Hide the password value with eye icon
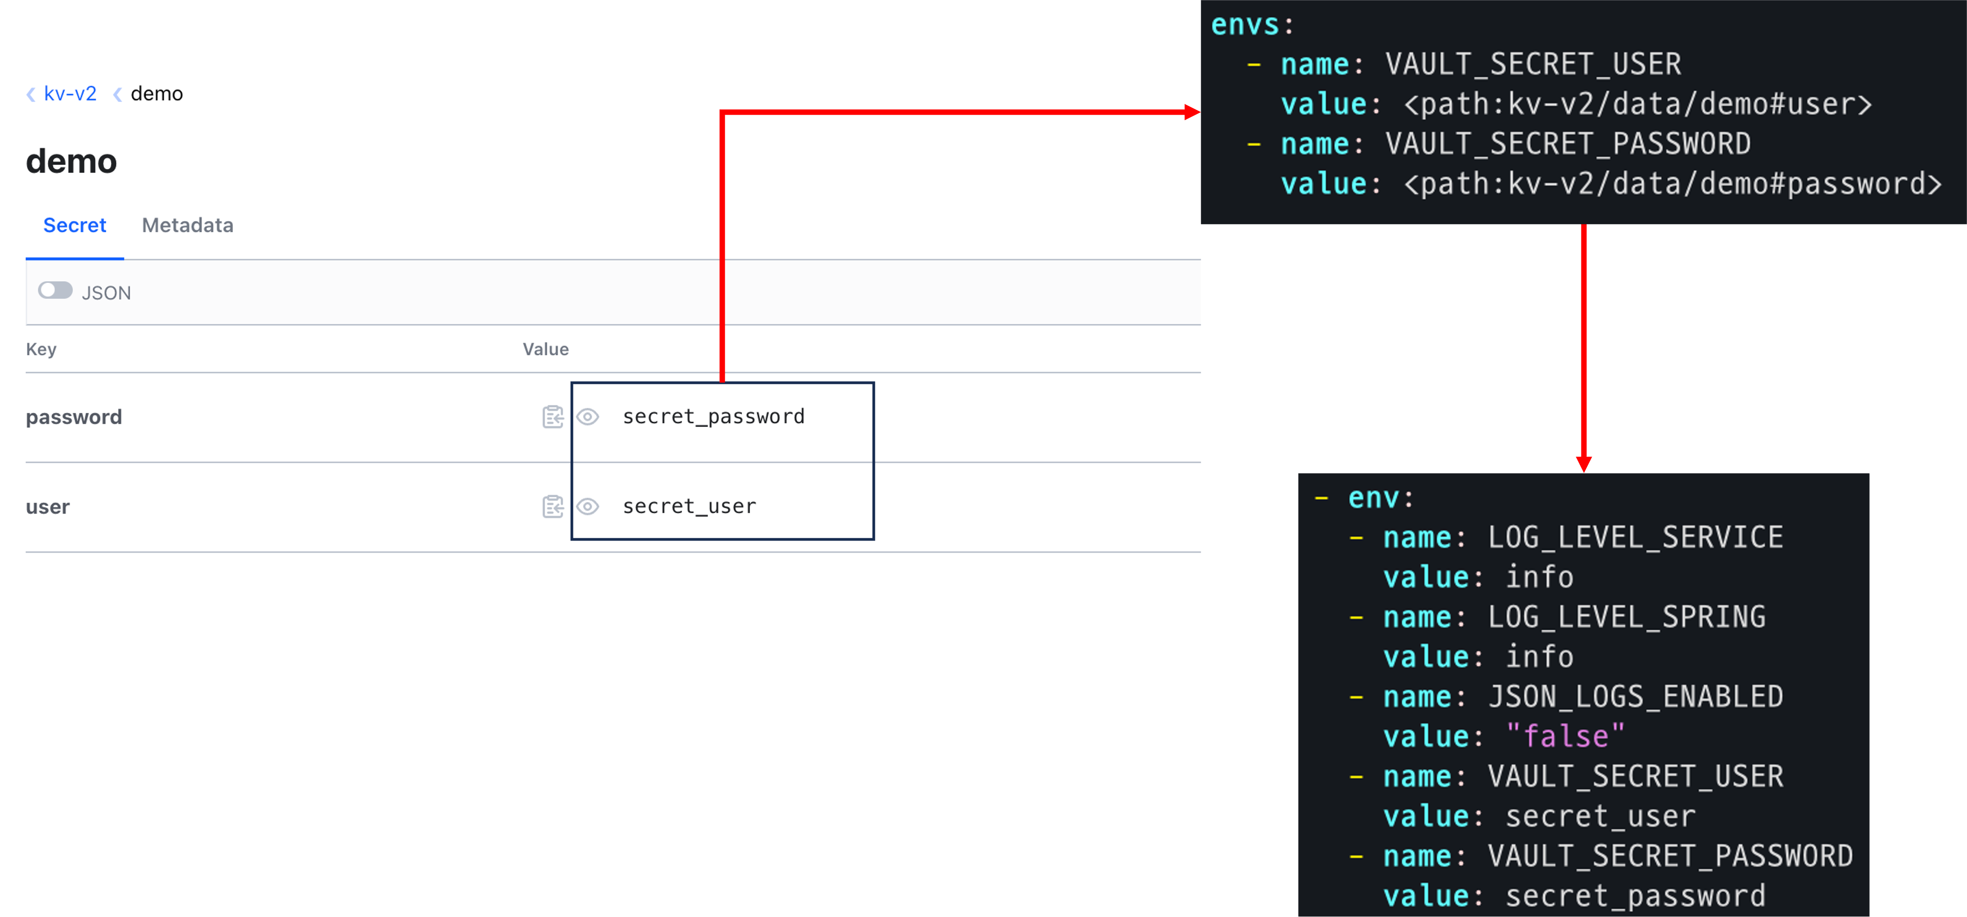Viewport: 1967px width, 917px height. 587,417
